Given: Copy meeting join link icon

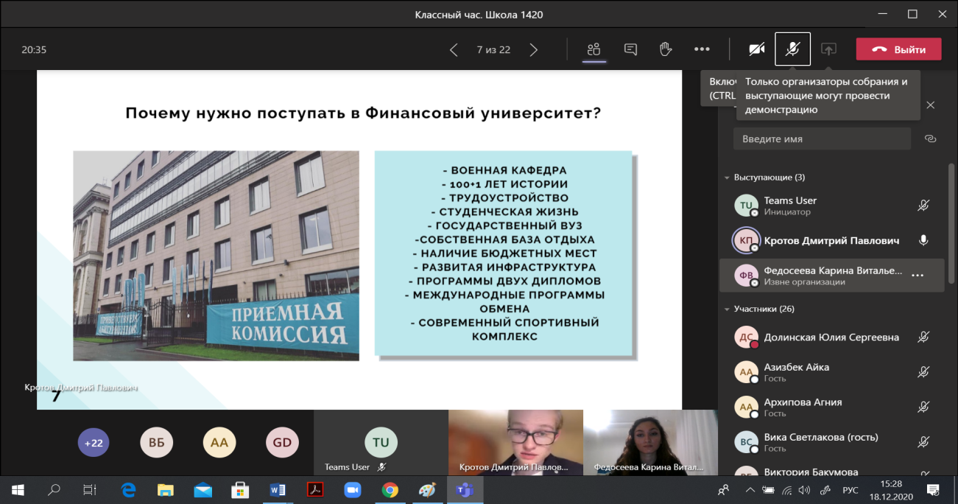Looking at the screenshot, I should click(x=930, y=139).
